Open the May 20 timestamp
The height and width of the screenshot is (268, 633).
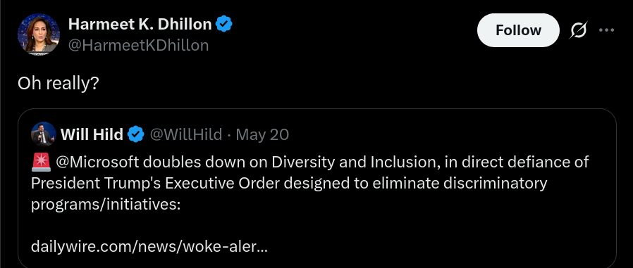tap(262, 134)
